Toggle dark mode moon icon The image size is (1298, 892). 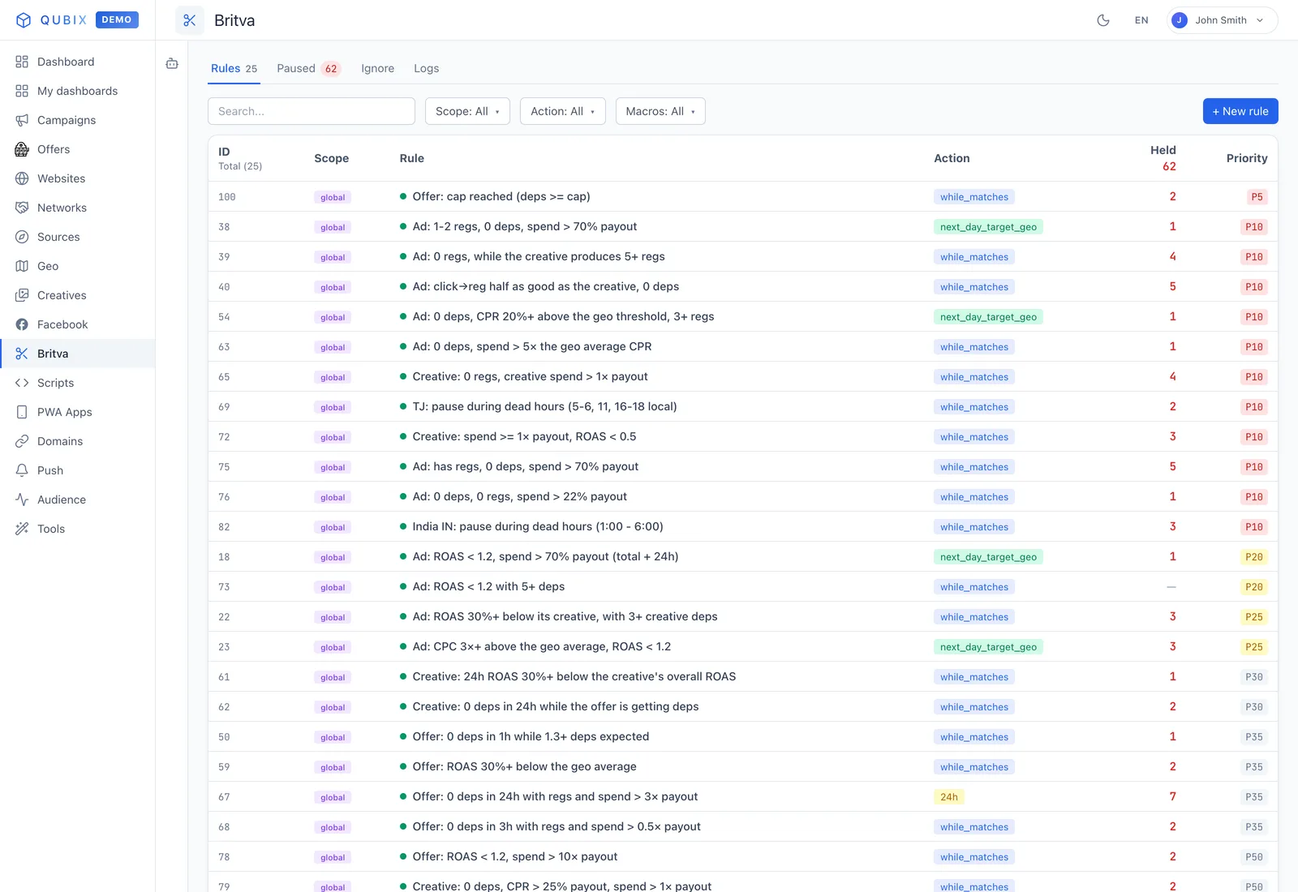click(1103, 20)
